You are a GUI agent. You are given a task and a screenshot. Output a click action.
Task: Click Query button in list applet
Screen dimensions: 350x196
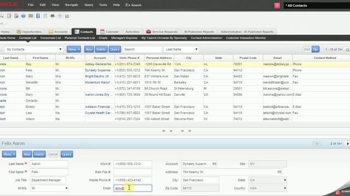(115, 50)
